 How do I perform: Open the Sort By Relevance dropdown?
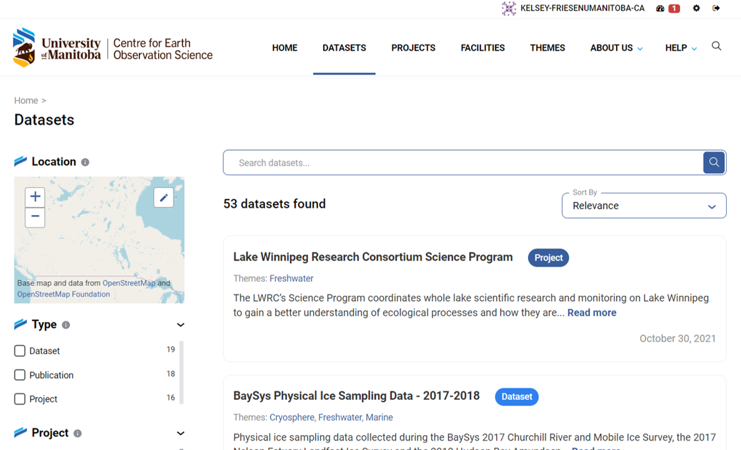click(x=644, y=206)
